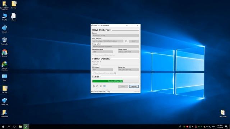Image resolution: width=230 pixels, height=129 pixels.
Task: Open the Exel Files folder
Action: (x=5, y=89)
